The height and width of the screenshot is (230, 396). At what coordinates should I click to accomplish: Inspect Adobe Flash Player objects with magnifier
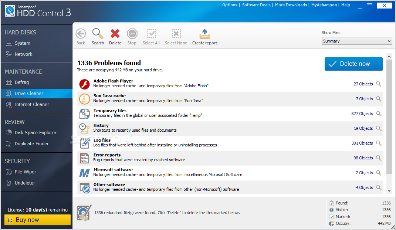(379, 84)
